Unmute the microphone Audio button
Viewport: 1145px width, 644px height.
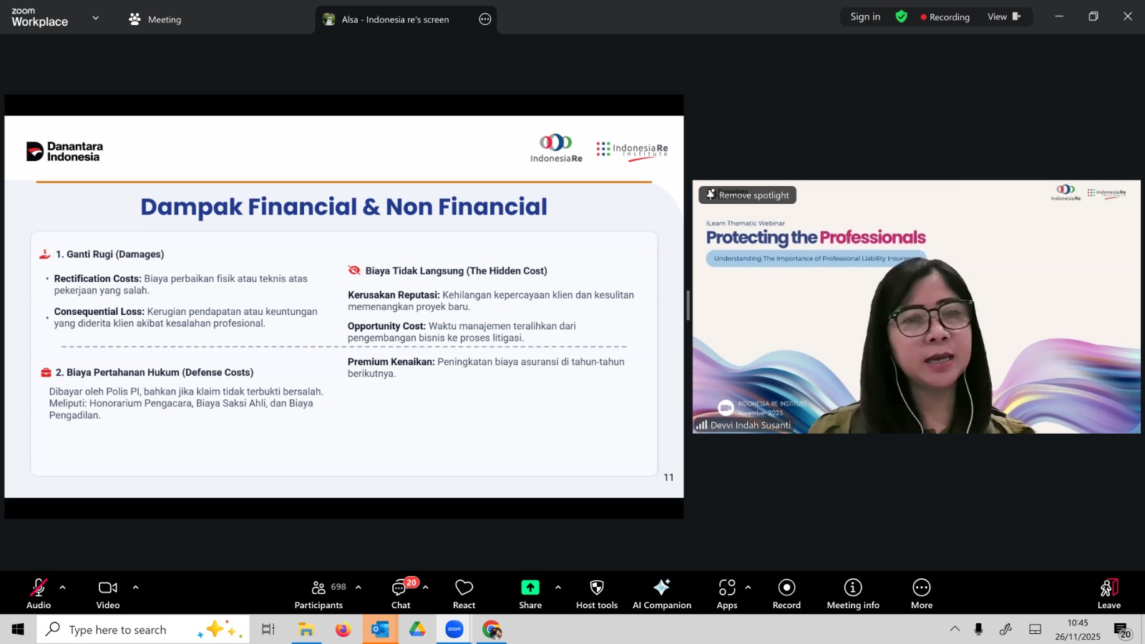tap(39, 593)
